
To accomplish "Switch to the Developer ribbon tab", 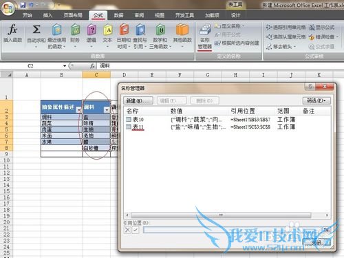I will click(184, 15).
